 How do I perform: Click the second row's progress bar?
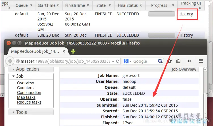161,35
